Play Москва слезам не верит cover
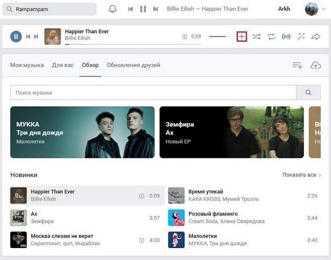The image size is (331, 260). point(19,239)
